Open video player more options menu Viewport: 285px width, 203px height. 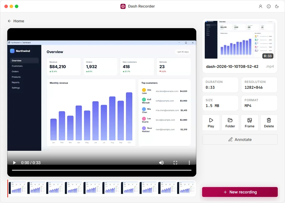pyautogui.click(x=189, y=163)
